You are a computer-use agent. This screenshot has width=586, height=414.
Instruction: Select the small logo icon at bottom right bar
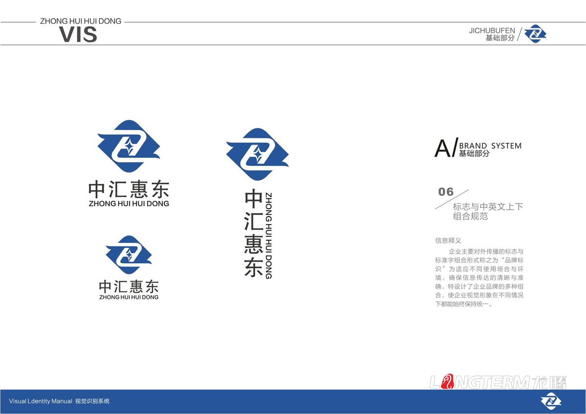click(551, 401)
